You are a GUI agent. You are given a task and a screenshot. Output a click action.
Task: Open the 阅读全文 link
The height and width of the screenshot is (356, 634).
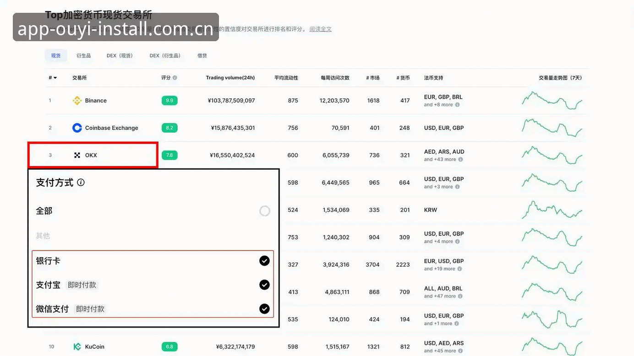(x=320, y=29)
